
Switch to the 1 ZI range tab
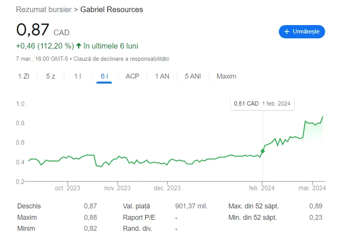24,76
